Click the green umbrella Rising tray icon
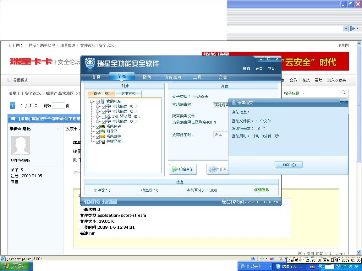 [344, 266]
